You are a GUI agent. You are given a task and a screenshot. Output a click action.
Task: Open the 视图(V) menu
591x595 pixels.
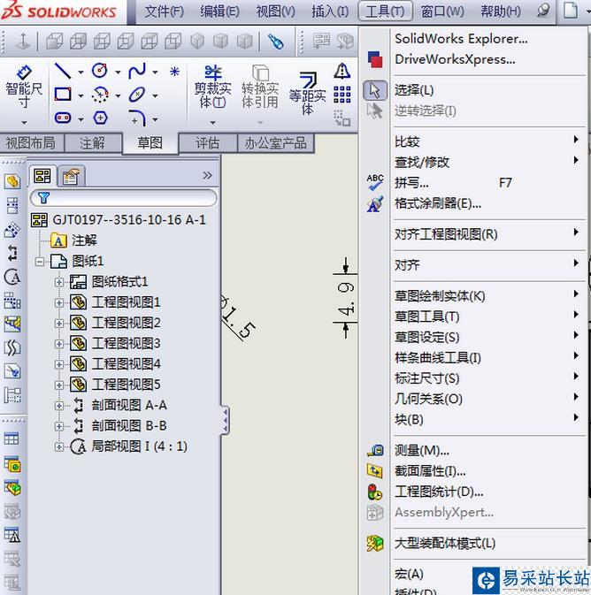click(x=275, y=11)
